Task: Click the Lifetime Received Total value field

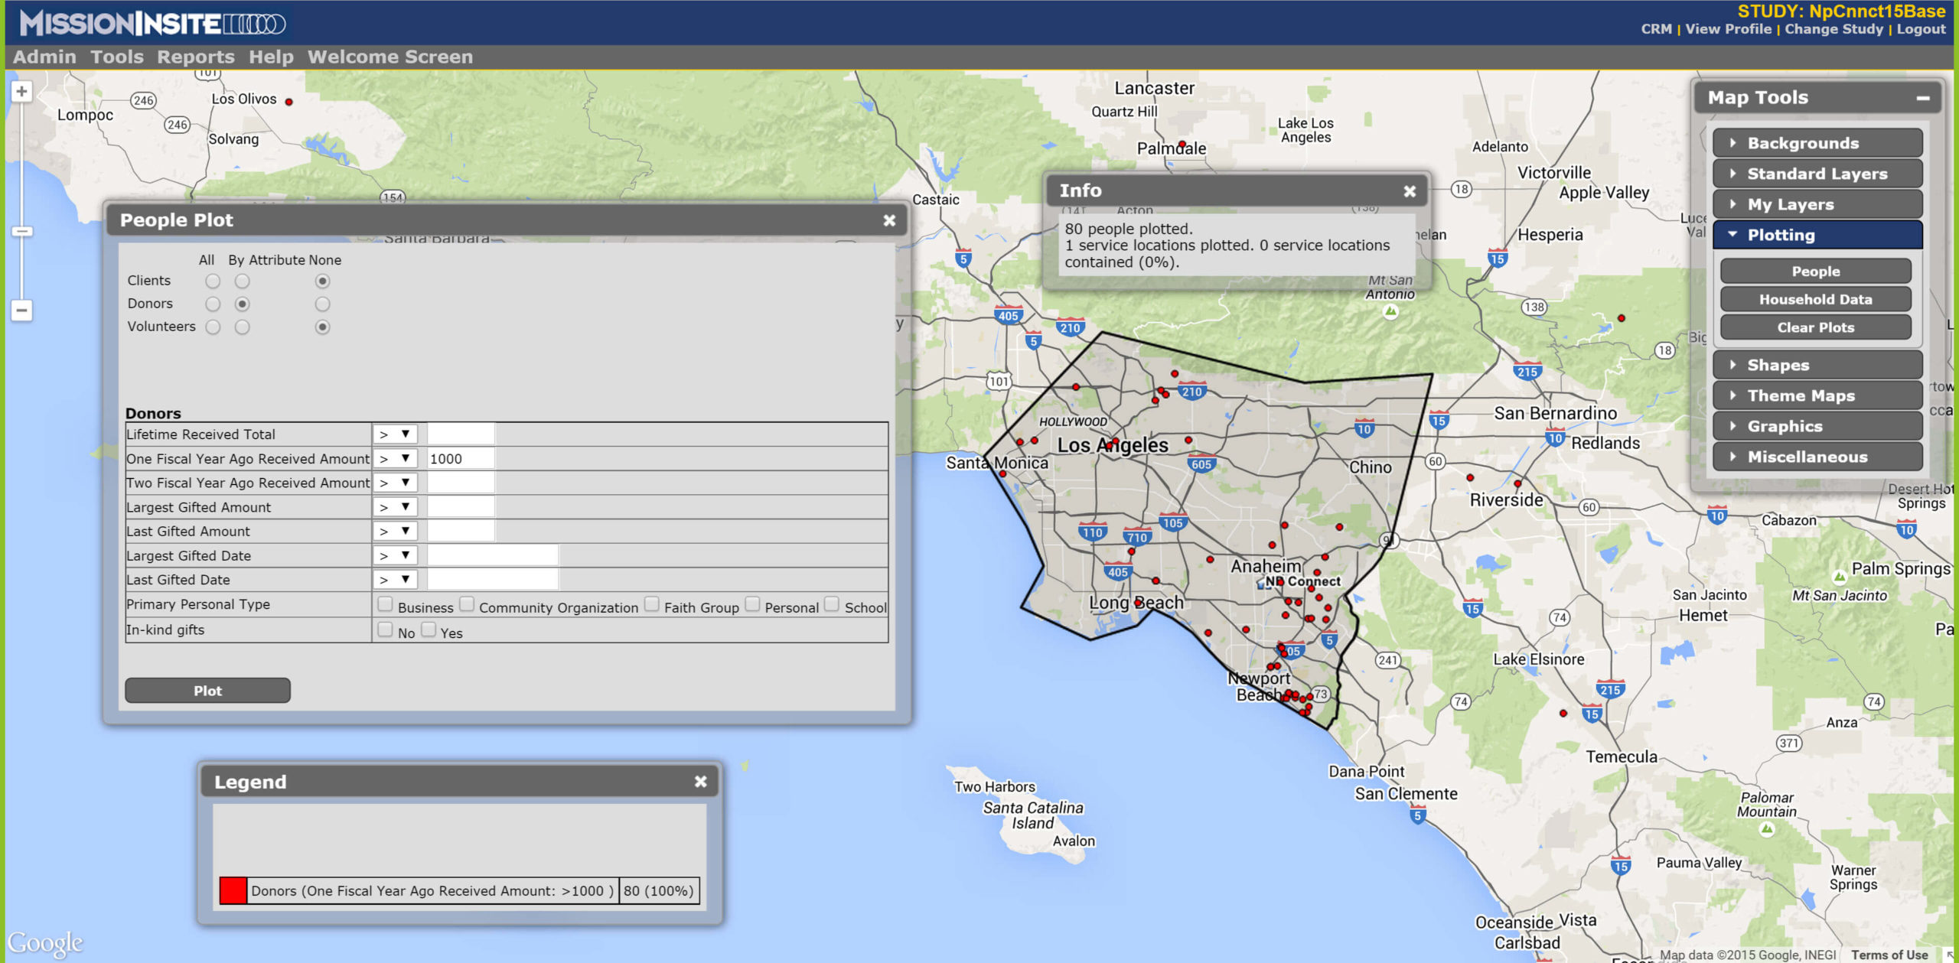Action: (461, 434)
